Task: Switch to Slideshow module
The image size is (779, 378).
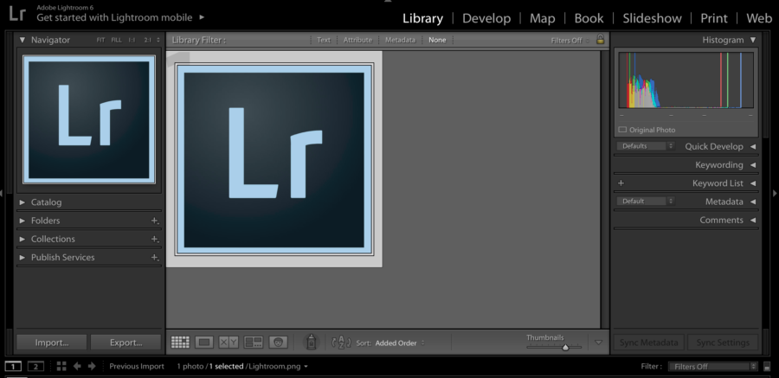Action: click(652, 18)
